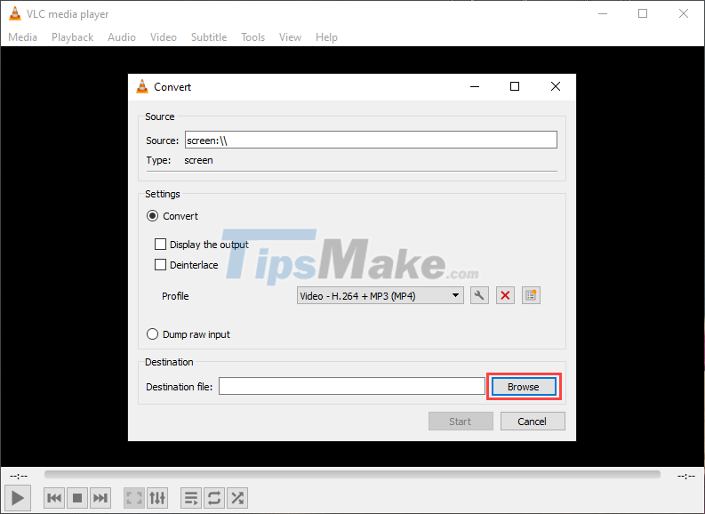
Task: Open the Media menu
Action: [22, 36]
